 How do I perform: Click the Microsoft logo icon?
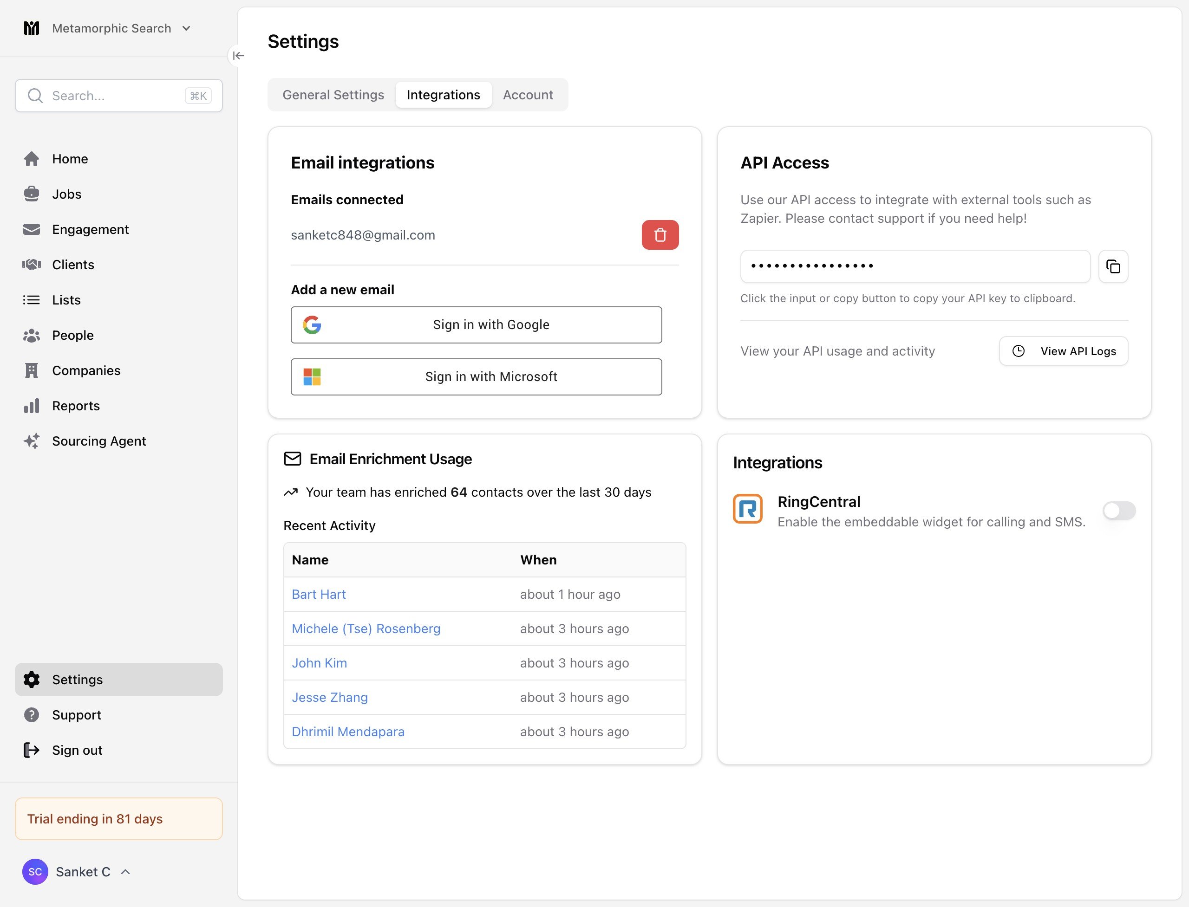(x=312, y=377)
